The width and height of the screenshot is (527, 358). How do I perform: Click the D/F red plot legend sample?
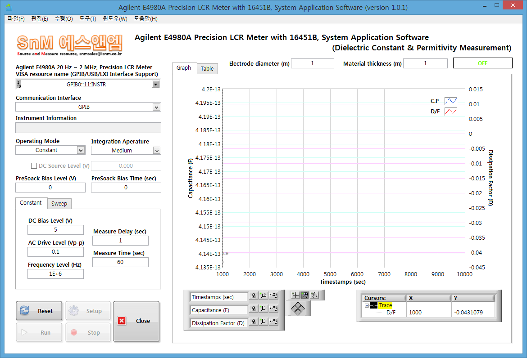click(451, 111)
